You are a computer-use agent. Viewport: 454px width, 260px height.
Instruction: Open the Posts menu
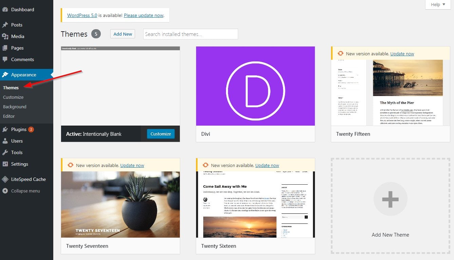point(26,25)
